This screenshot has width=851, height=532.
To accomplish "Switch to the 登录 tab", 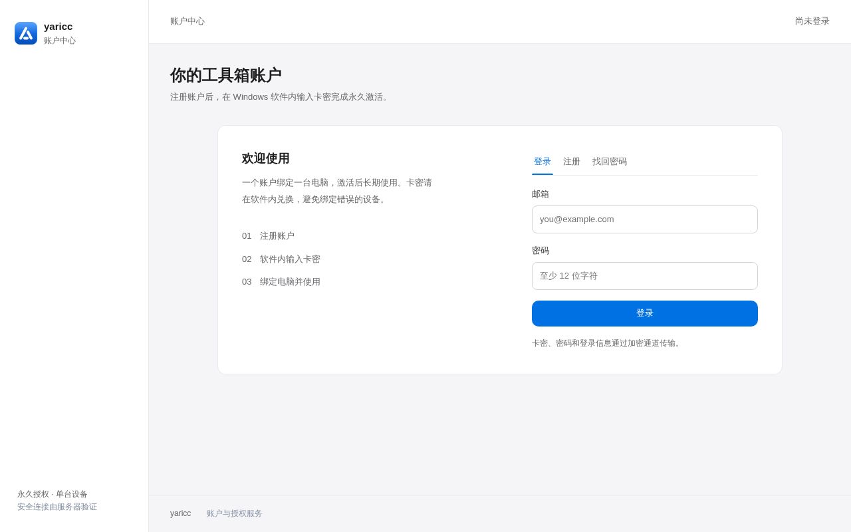I will pos(543,162).
